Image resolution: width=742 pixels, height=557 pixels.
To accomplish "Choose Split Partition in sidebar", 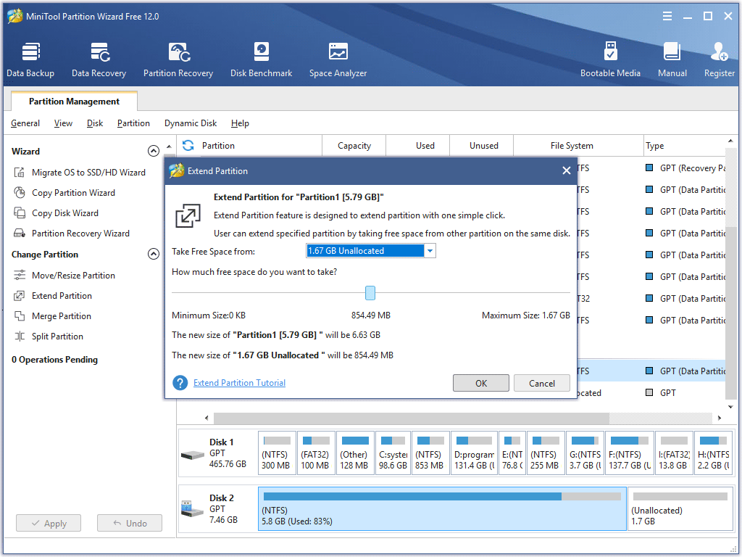I will click(57, 337).
